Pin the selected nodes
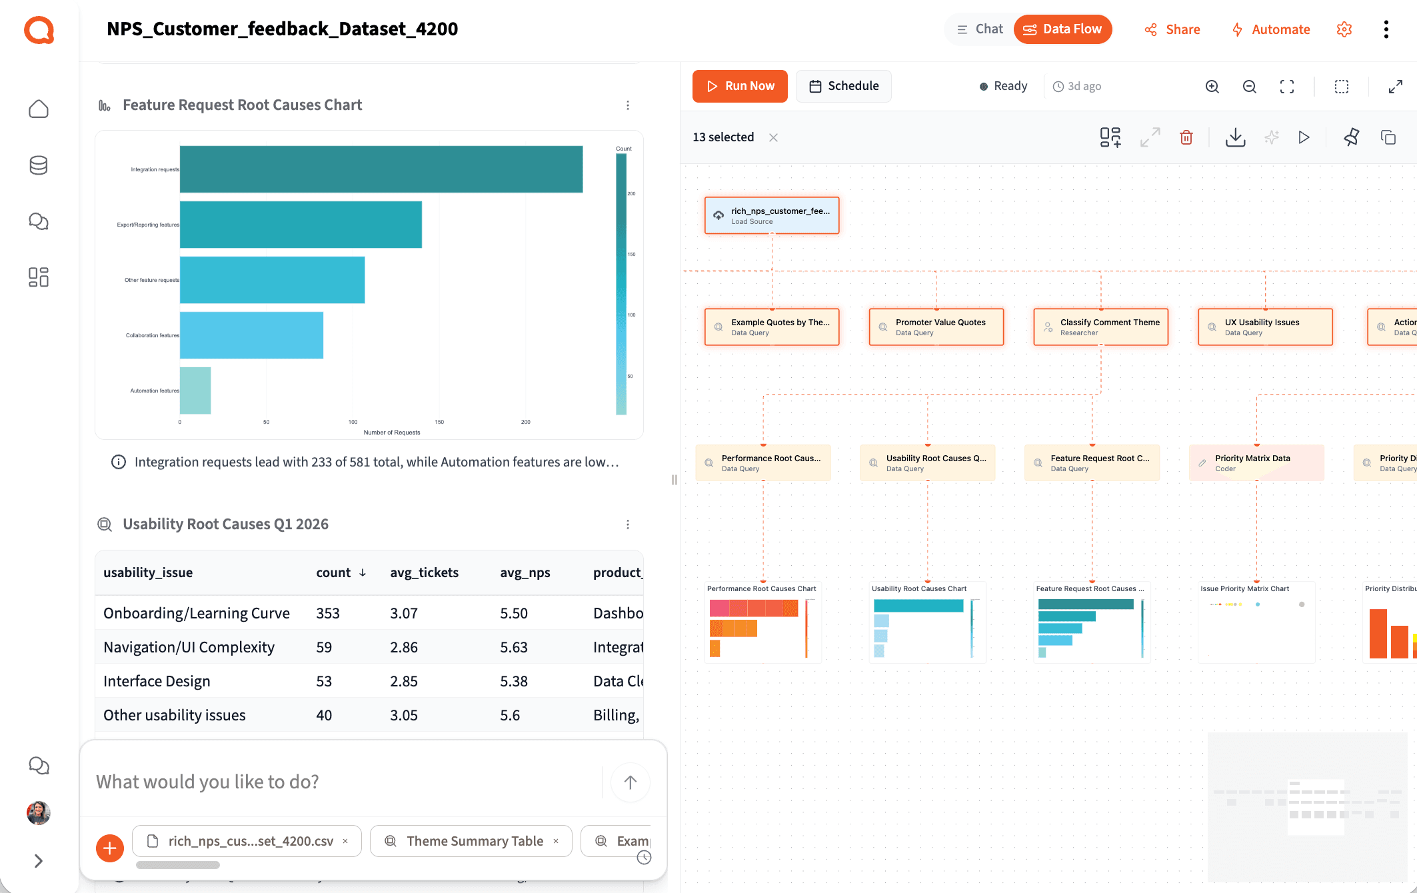 coord(1352,137)
